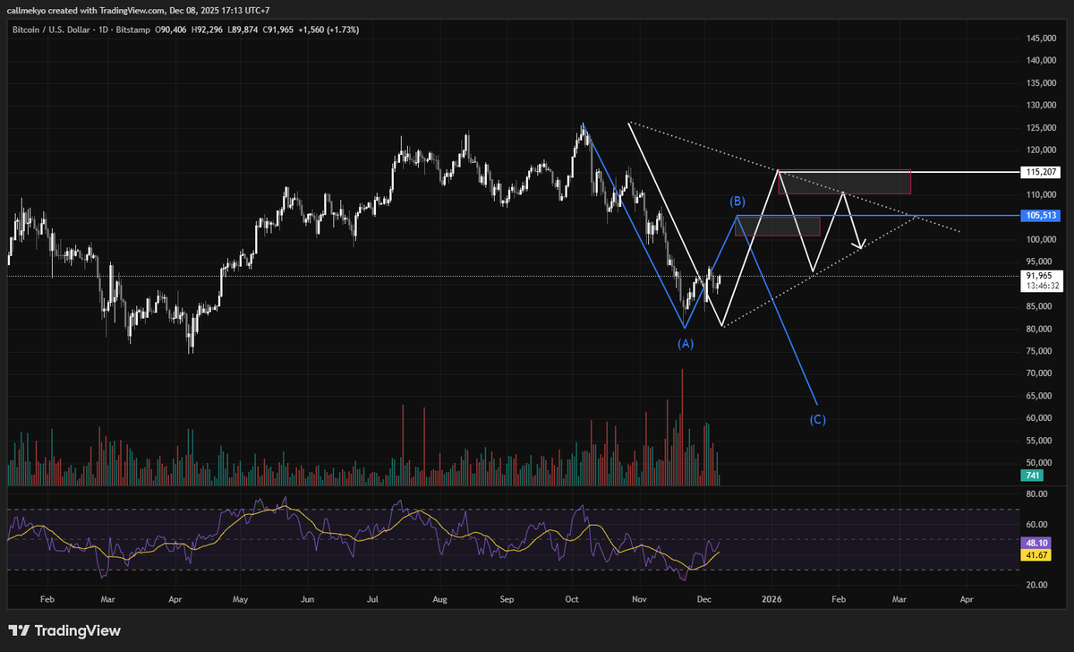Click the purple RSI value 48.10
This screenshot has width=1074, height=652.
(x=1036, y=543)
